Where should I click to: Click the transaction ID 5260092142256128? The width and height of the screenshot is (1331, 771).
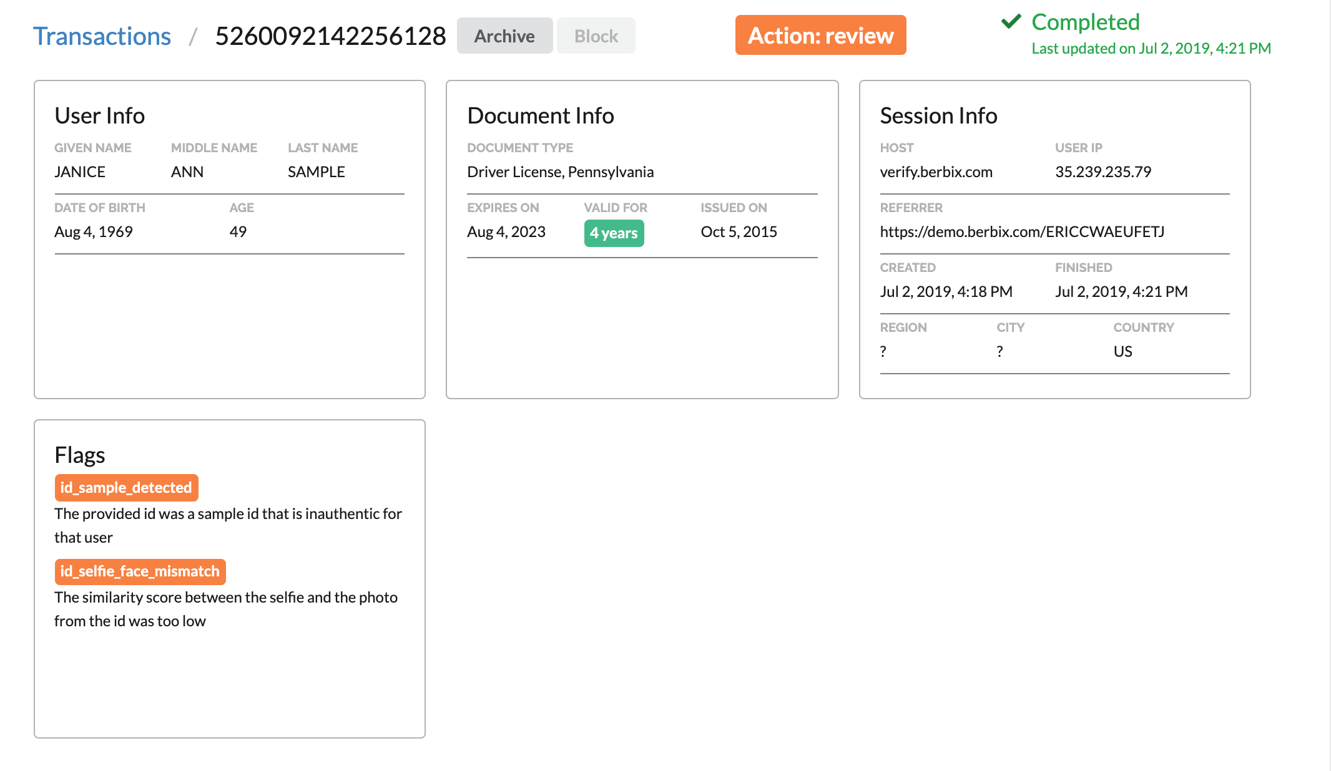330,36
